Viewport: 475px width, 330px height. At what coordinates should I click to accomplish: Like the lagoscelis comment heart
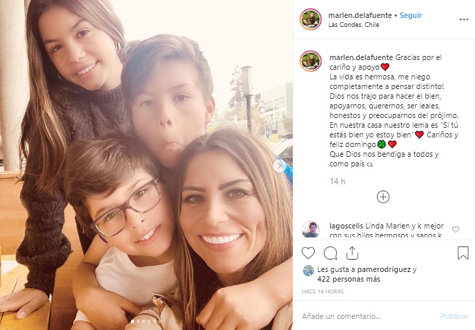coord(455,230)
